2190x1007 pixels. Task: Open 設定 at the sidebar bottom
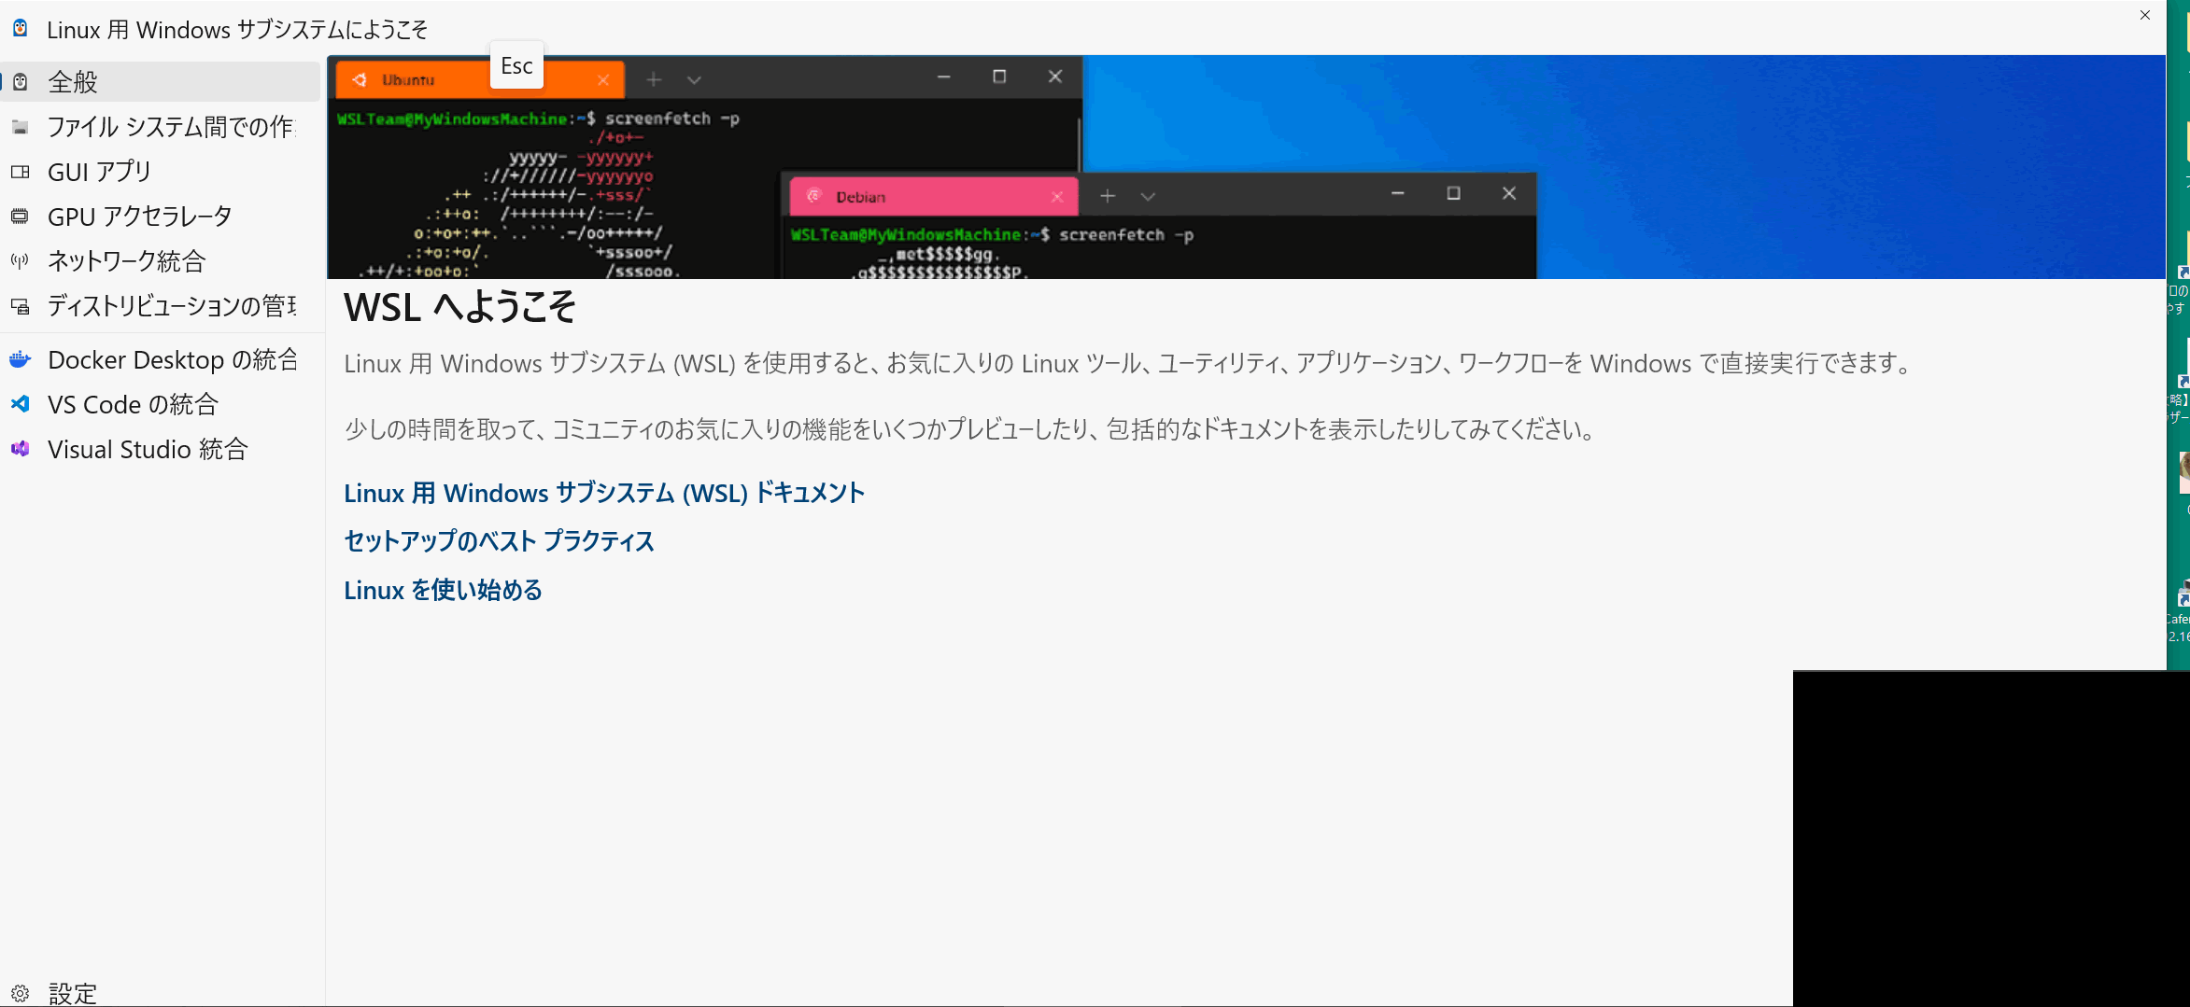pos(161,993)
